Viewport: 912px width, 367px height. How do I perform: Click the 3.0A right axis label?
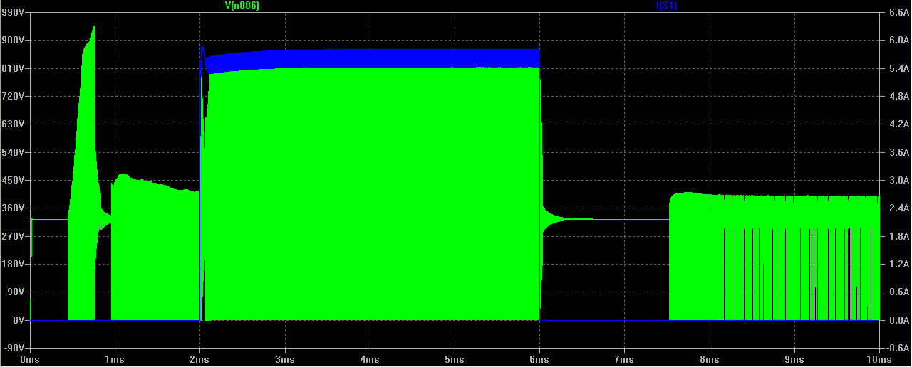tap(898, 181)
